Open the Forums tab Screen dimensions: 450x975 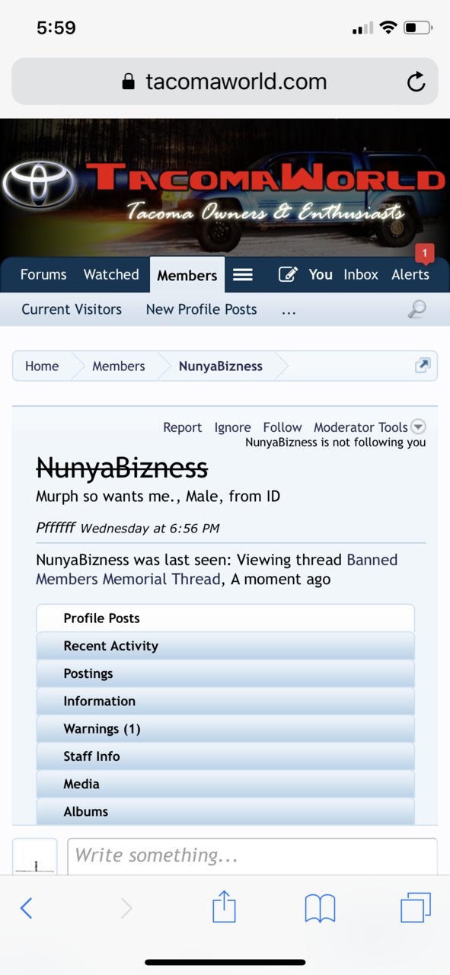tap(43, 274)
